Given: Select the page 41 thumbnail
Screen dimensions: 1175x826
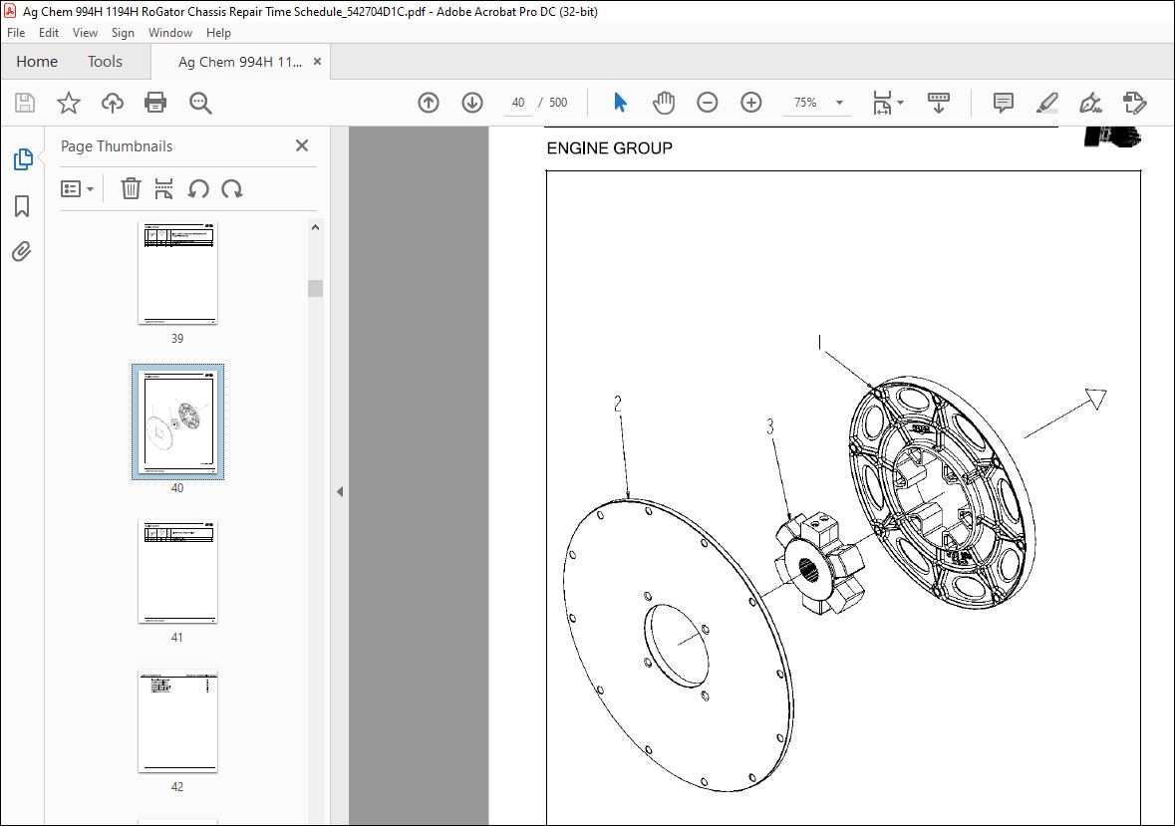Looking at the screenshot, I should (x=177, y=572).
